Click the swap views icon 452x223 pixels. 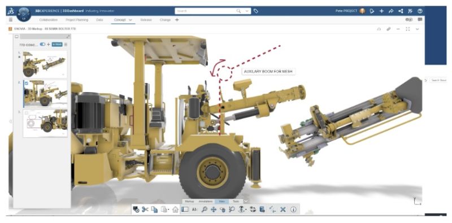[253, 209]
